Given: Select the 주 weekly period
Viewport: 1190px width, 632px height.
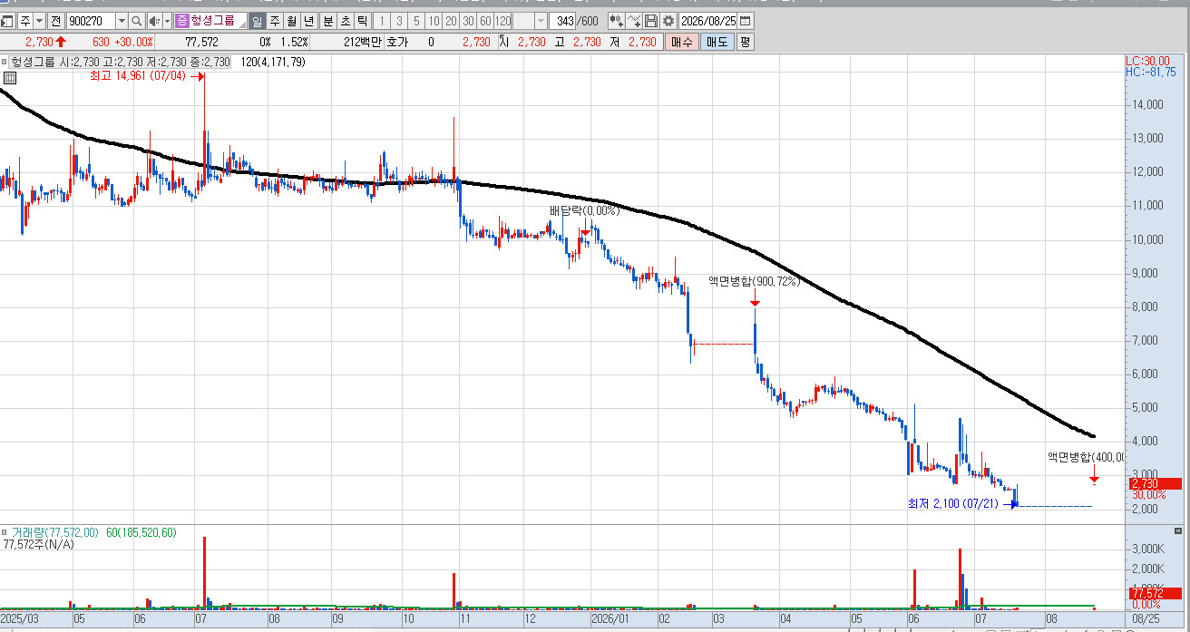Looking at the screenshot, I should click(x=275, y=21).
